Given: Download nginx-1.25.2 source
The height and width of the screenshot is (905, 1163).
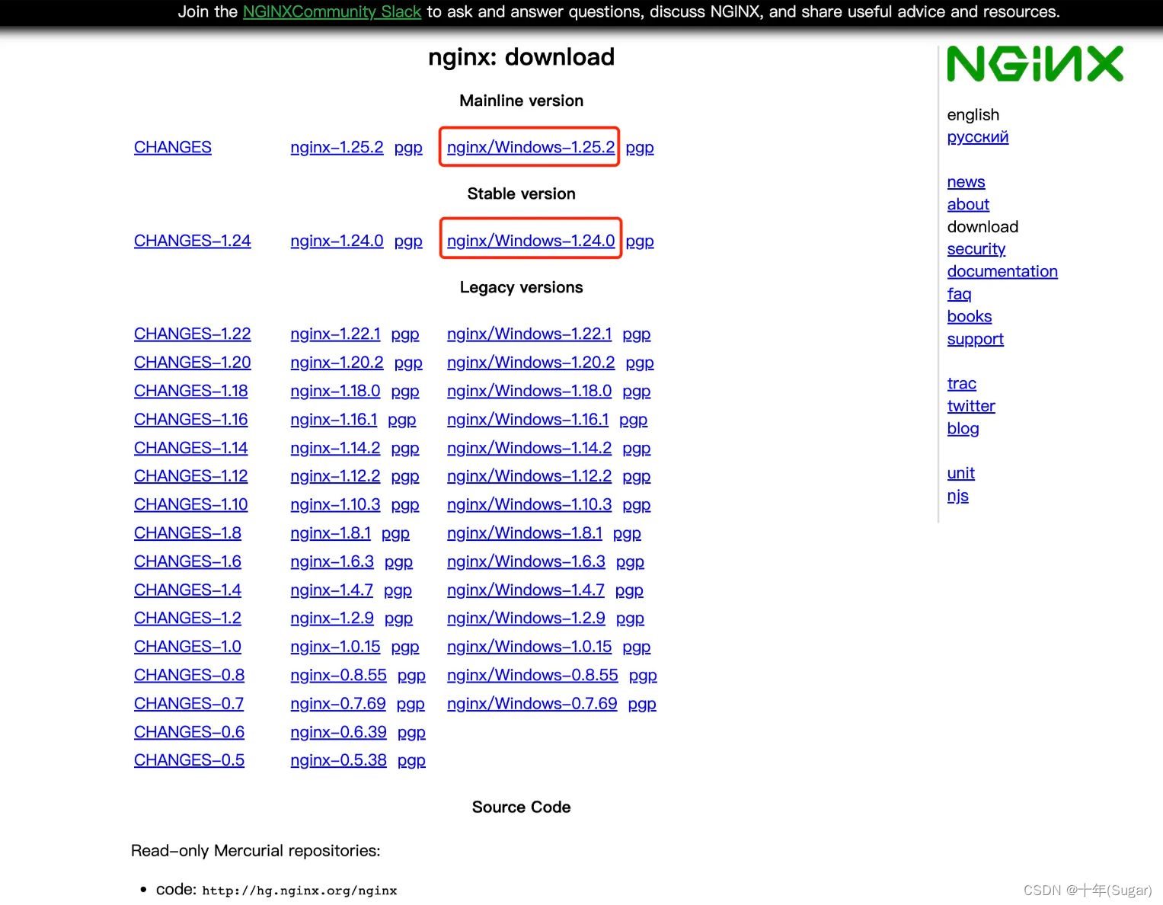Looking at the screenshot, I should 337,148.
